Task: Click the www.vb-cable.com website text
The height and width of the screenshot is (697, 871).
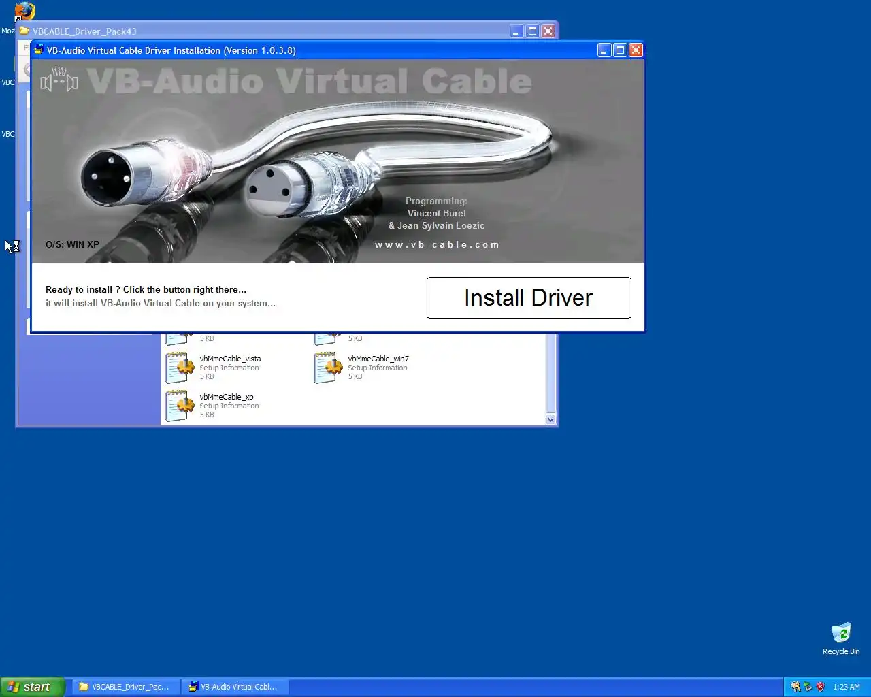Action: click(x=437, y=244)
